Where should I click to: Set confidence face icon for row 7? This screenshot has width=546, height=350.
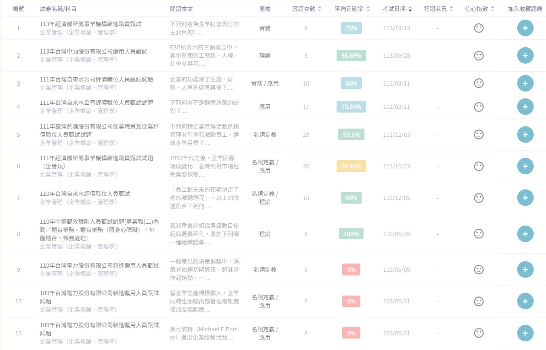479,198
